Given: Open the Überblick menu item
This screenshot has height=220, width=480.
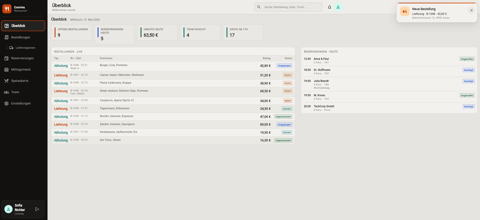Looking at the screenshot, I should 23,26.
